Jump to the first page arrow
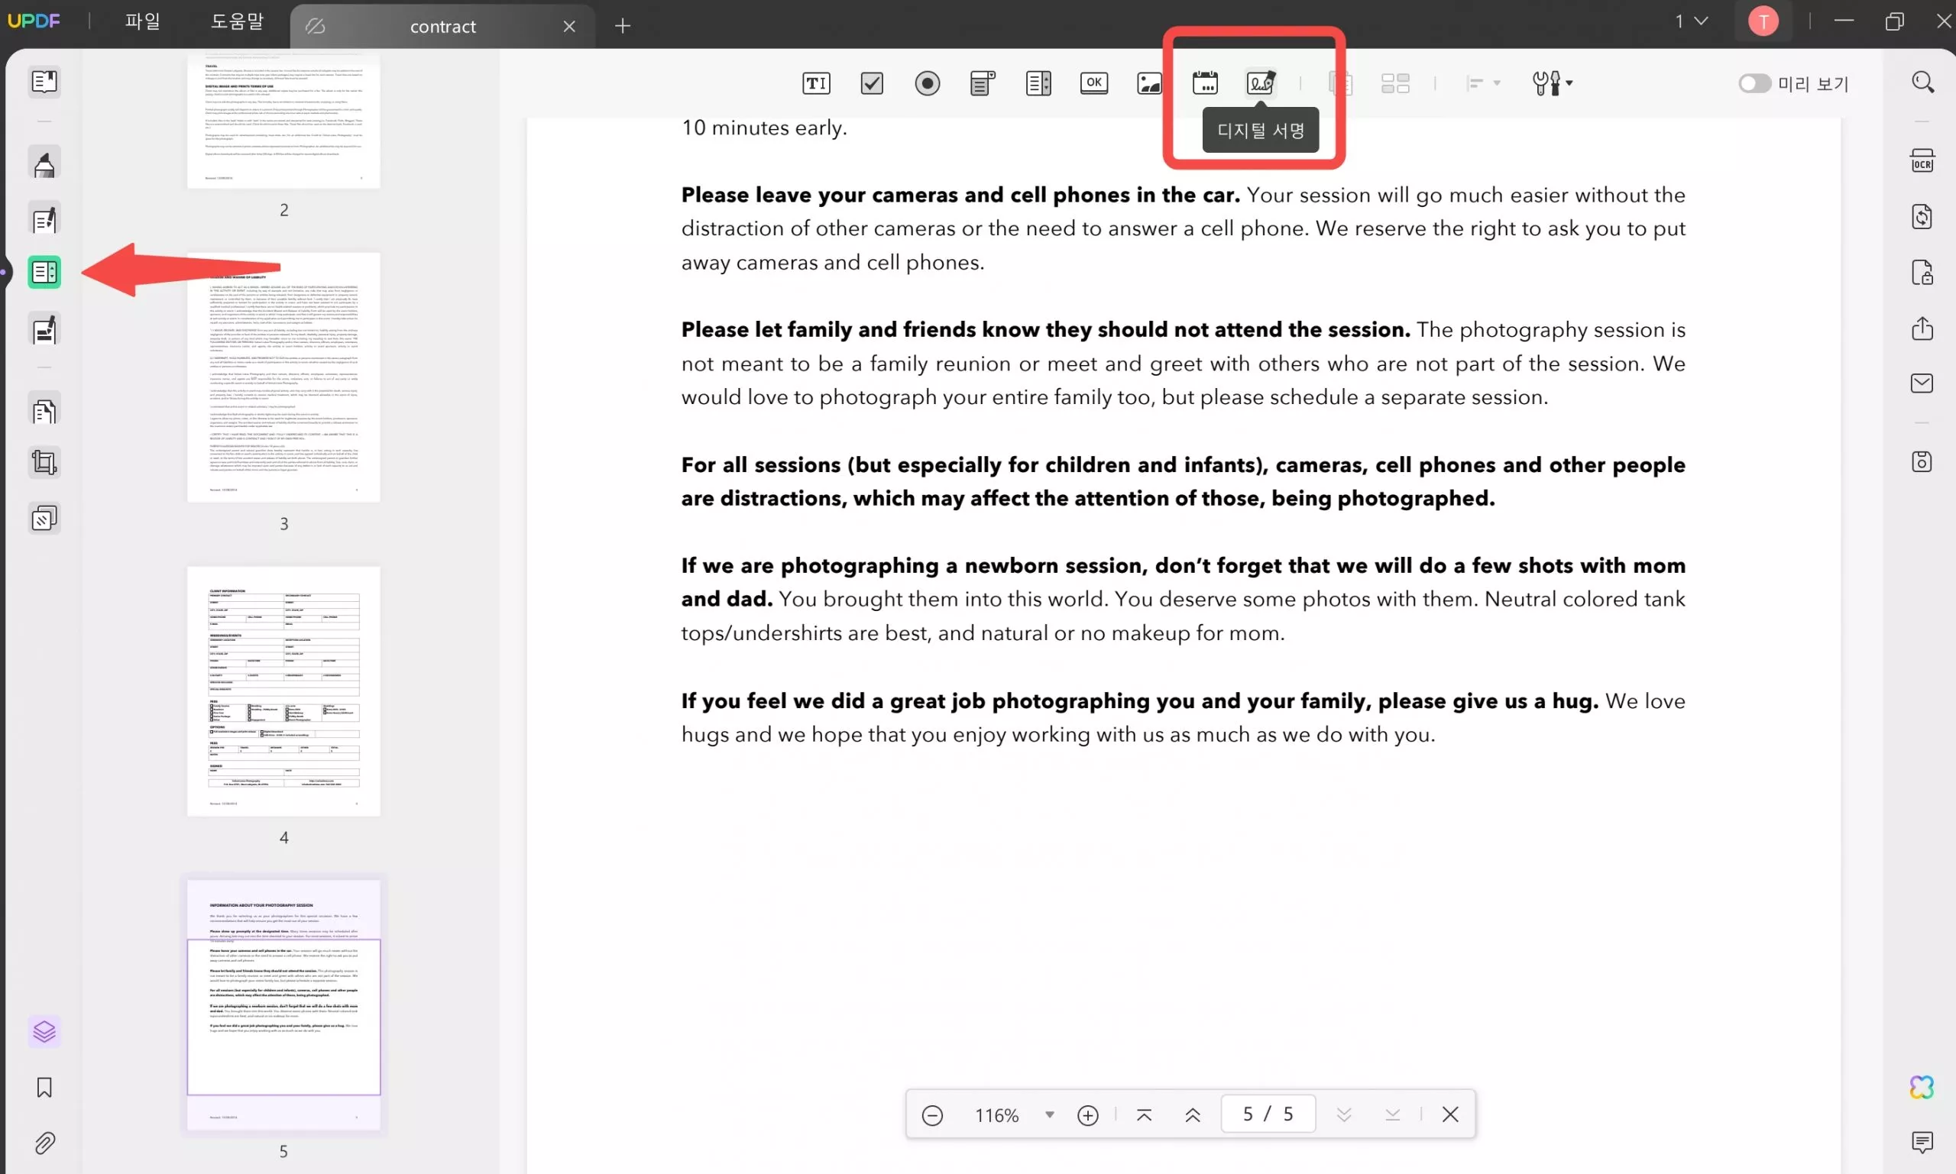Viewport: 1956px width, 1174px height. point(1143,1114)
